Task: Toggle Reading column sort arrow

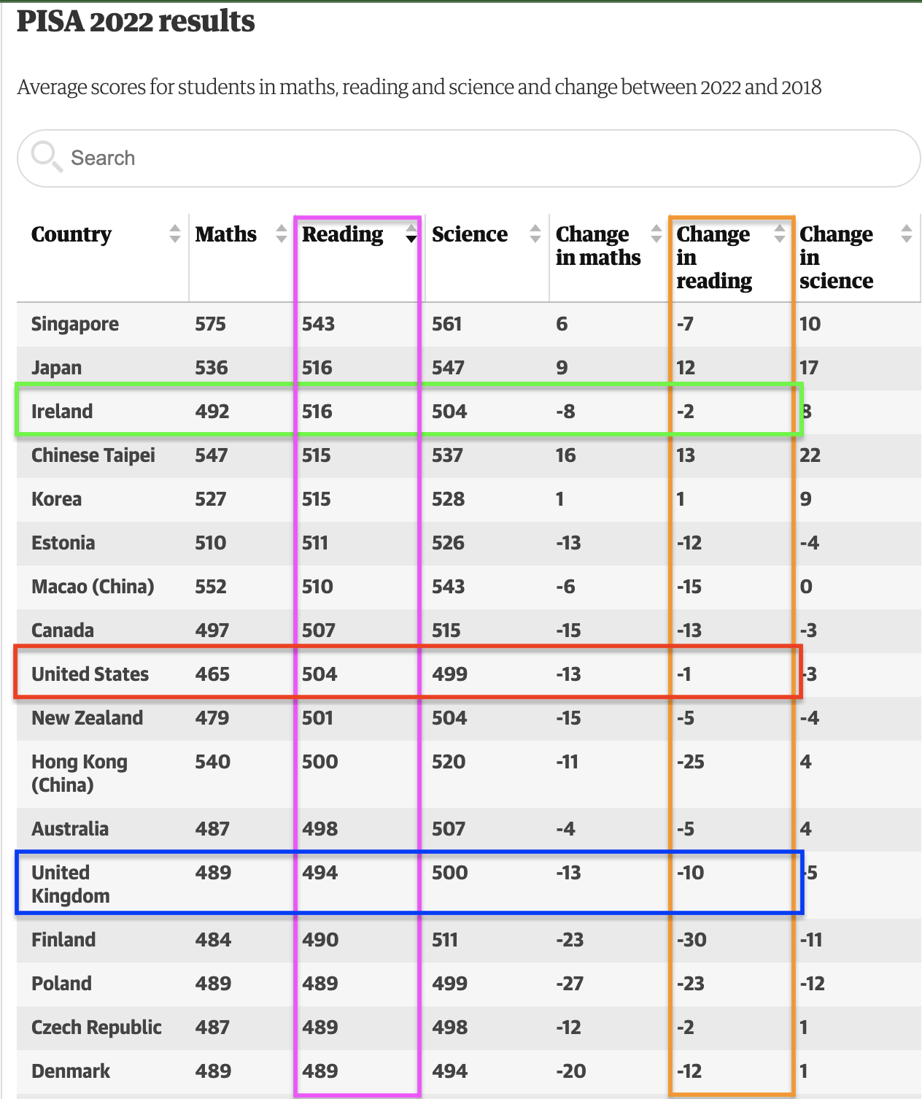Action: point(411,234)
